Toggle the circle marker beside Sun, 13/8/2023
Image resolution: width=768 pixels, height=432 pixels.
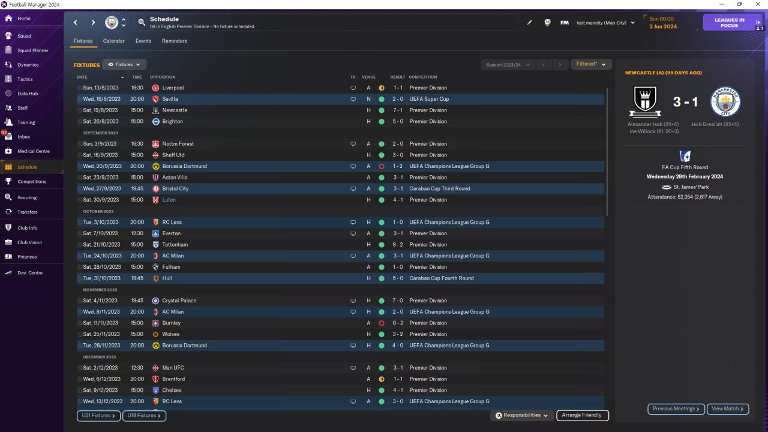pos(80,88)
